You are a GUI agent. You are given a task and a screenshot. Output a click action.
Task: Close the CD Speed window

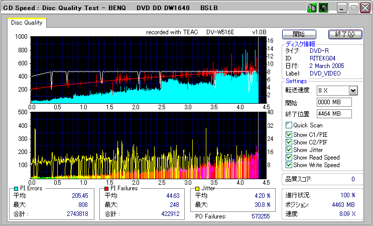click(x=364, y=9)
